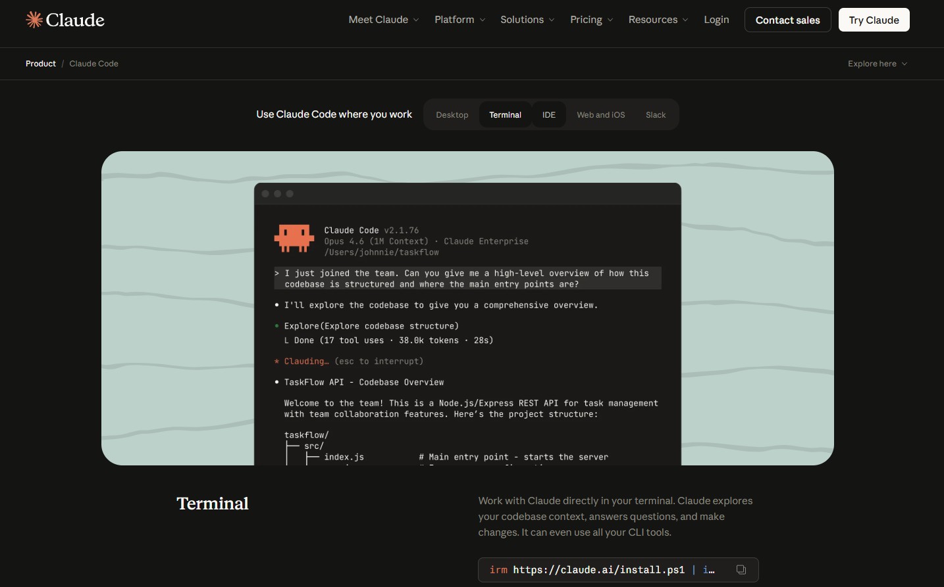Image resolution: width=944 pixels, height=587 pixels.
Task: Click the 'Clauding…' status line in terminal
Action: tap(349, 362)
